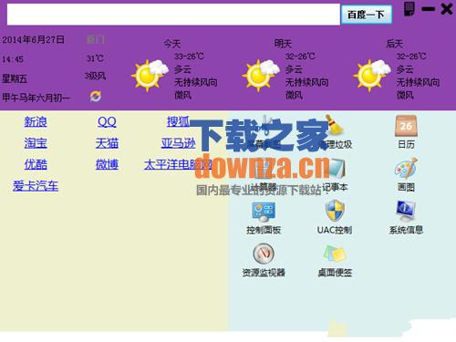This screenshot has width=456, height=342.
Task: Launch 资源监视器 resource monitor
Action: (264, 254)
